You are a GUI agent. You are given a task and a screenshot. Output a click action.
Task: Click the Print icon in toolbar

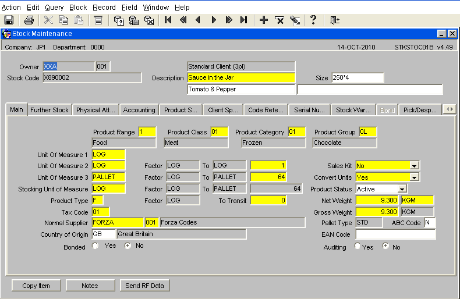(x=29, y=20)
